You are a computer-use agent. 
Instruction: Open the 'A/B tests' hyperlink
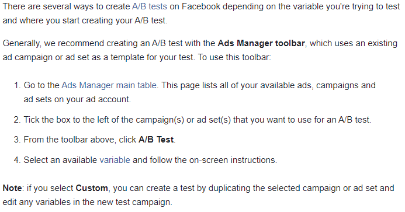(x=150, y=6)
